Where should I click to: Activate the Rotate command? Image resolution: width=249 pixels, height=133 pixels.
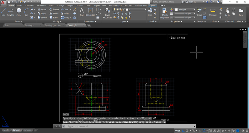(54, 10)
